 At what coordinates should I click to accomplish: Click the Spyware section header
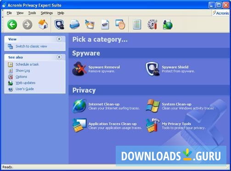coord(86,53)
